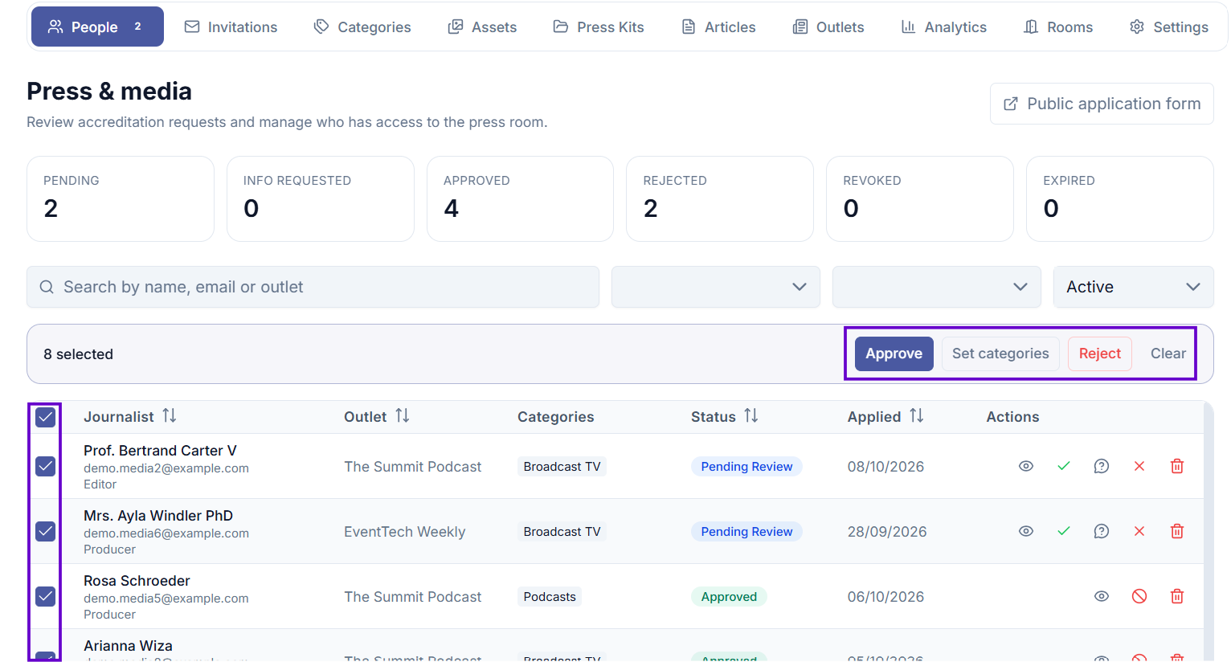The width and height of the screenshot is (1231, 662).
Task: Click the Info Requested stat card
Action: tap(321, 198)
